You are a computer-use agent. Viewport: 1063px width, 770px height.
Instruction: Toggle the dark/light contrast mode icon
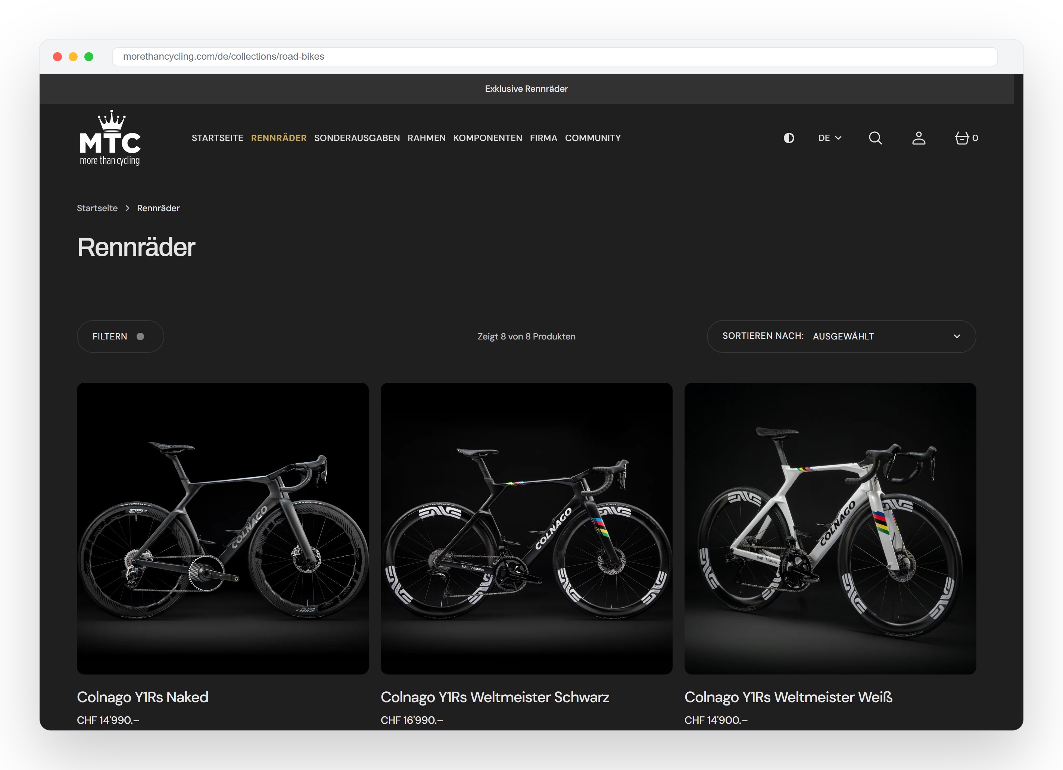tap(789, 138)
